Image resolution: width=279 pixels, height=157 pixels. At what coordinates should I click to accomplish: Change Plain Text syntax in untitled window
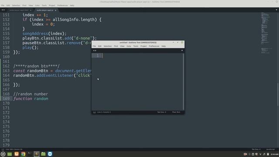click(176, 112)
